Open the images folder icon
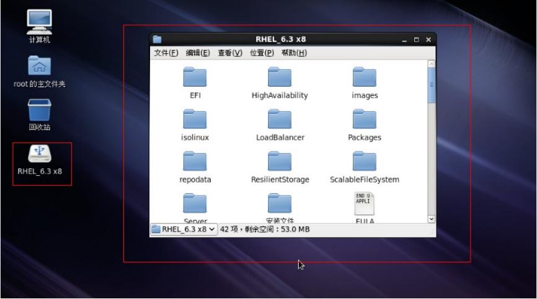The image size is (537, 299). [x=365, y=77]
